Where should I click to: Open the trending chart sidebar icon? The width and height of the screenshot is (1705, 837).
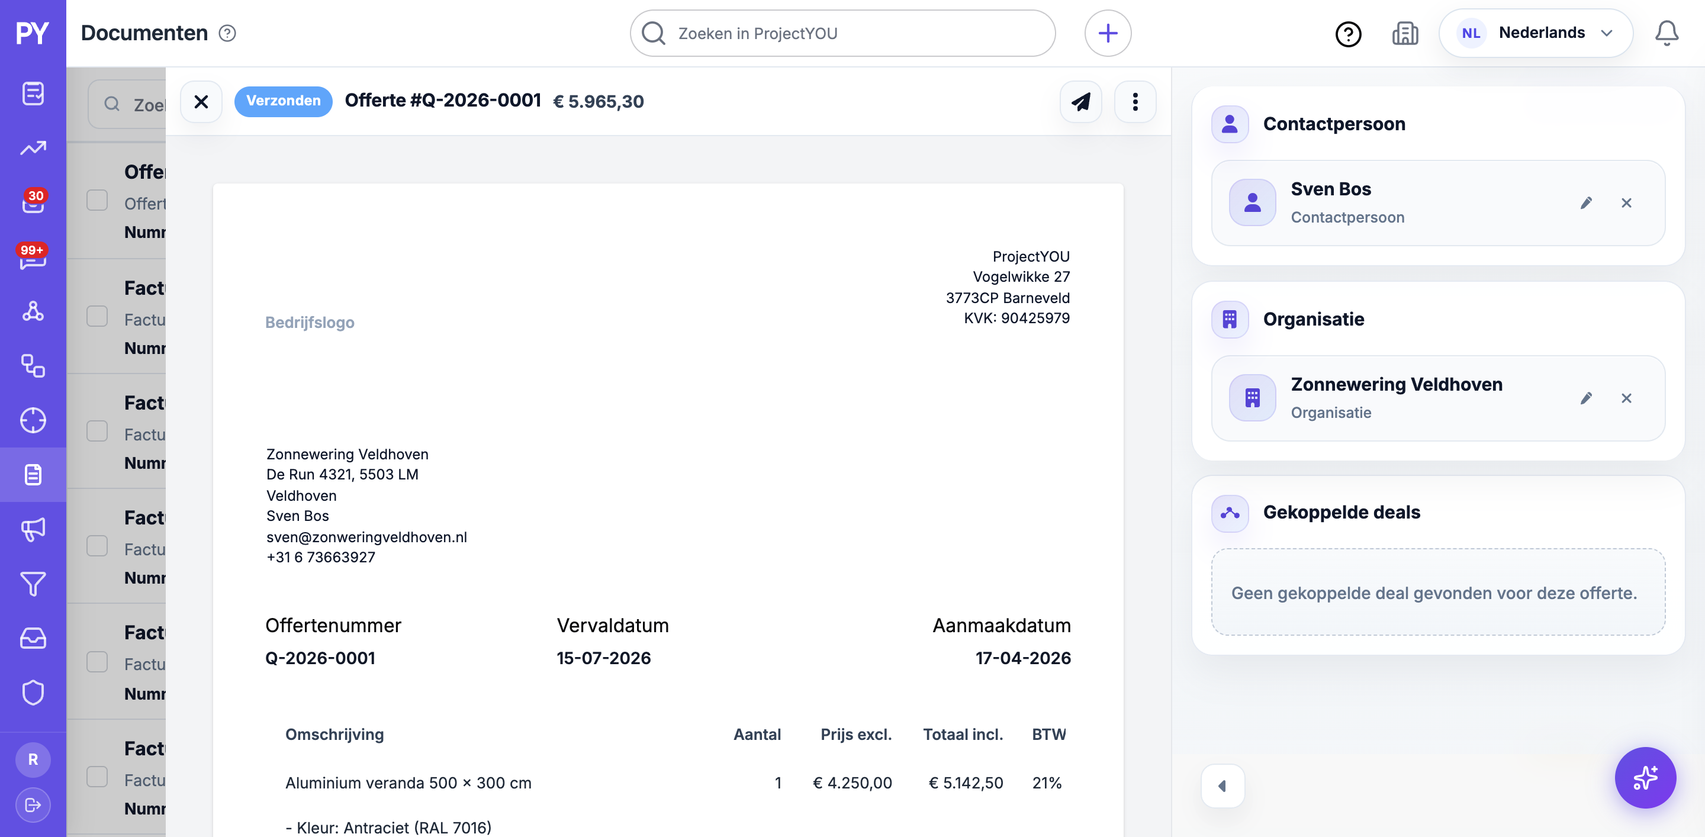pyautogui.click(x=33, y=148)
